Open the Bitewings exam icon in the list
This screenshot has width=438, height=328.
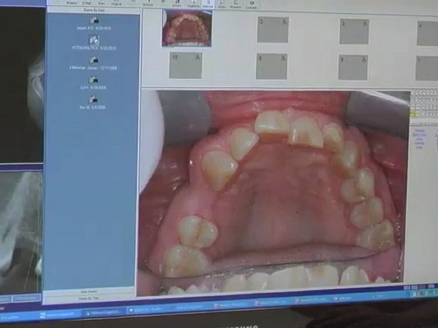pyautogui.click(x=94, y=60)
